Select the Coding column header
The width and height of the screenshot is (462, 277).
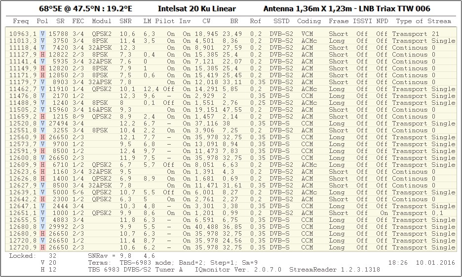[x=309, y=21]
